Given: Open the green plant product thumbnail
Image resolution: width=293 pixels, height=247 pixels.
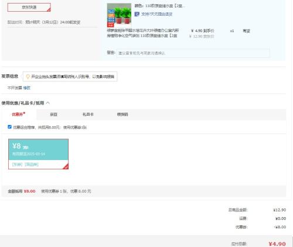Looking at the screenshot, I should (x=119, y=15).
